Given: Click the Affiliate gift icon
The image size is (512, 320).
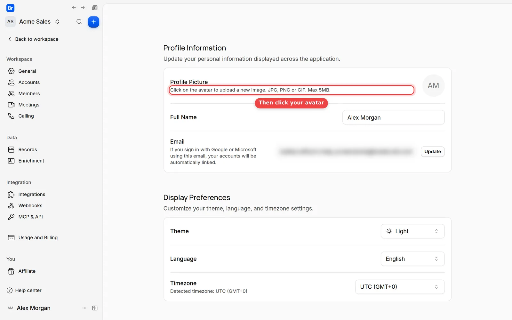Looking at the screenshot, I should tap(11, 271).
